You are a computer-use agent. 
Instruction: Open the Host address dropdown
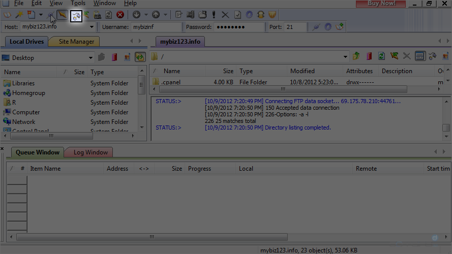(92, 27)
